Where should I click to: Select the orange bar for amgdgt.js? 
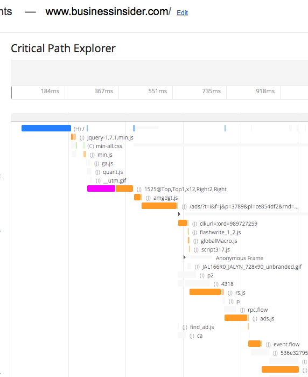[x=137, y=197]
